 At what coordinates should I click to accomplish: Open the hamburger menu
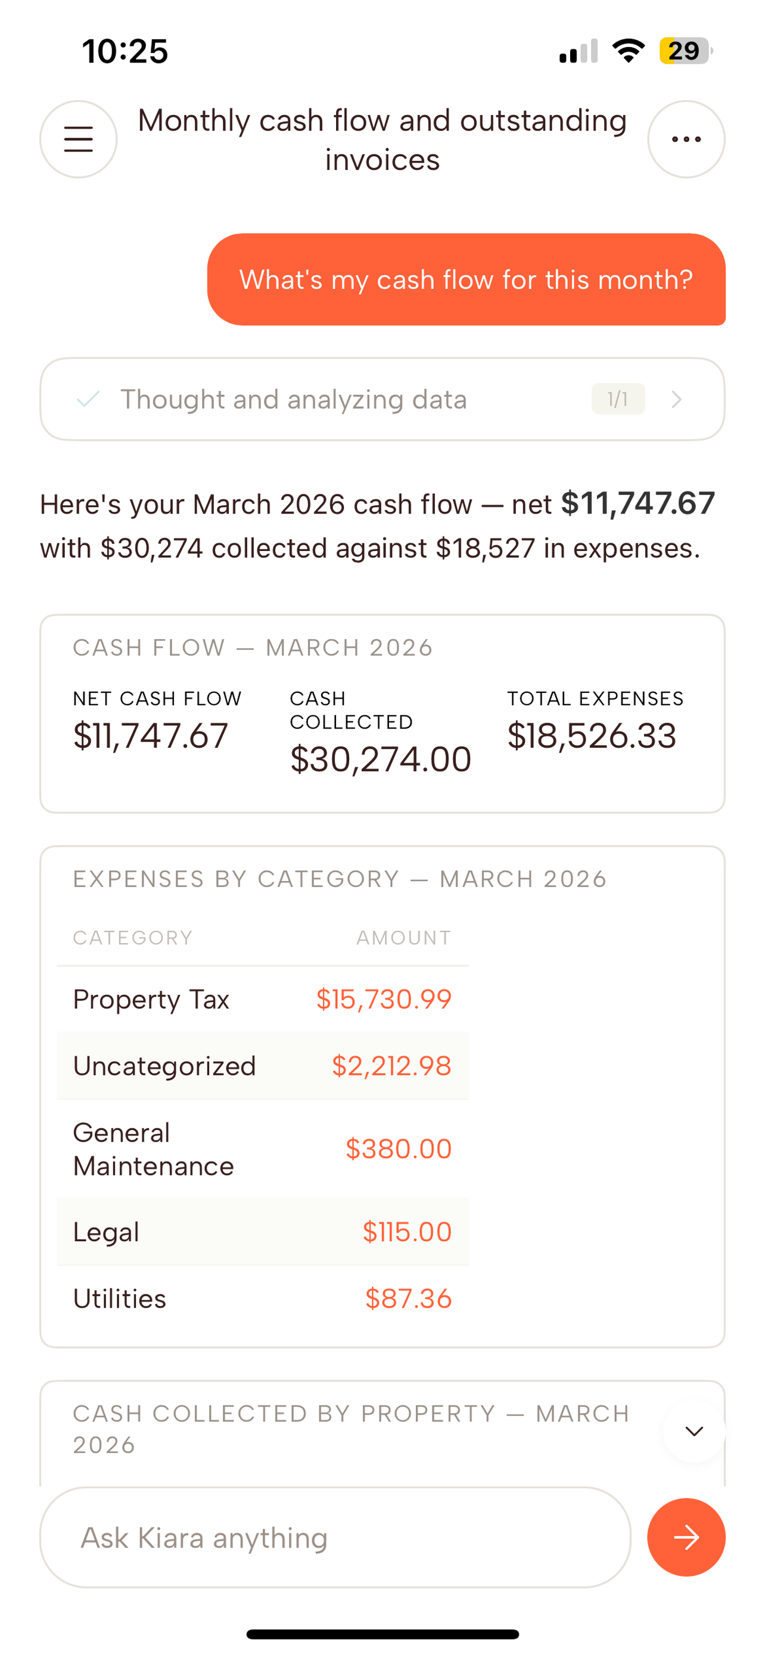click(79, 139)
